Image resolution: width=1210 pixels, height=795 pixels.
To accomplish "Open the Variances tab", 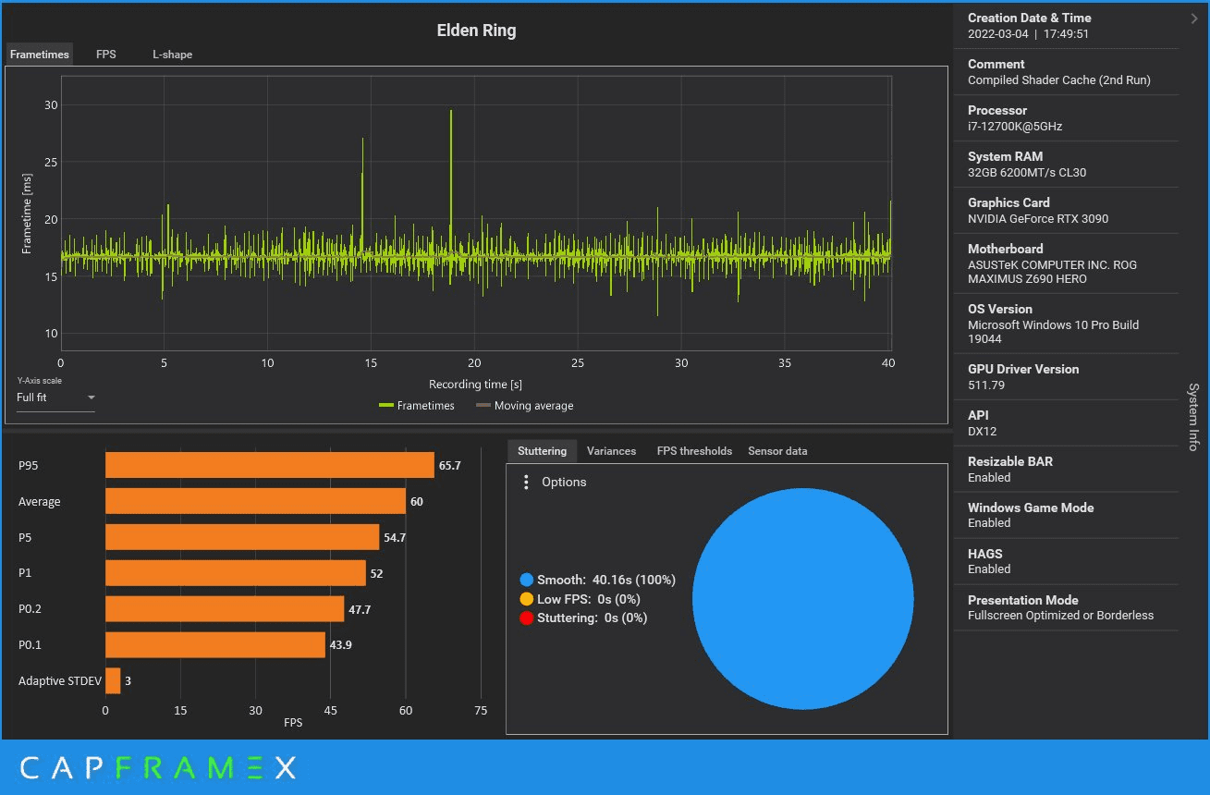I will tap(611, 451).
